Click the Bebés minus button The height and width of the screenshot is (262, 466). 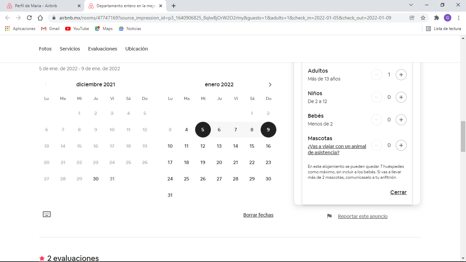click(x=377, y=120)
